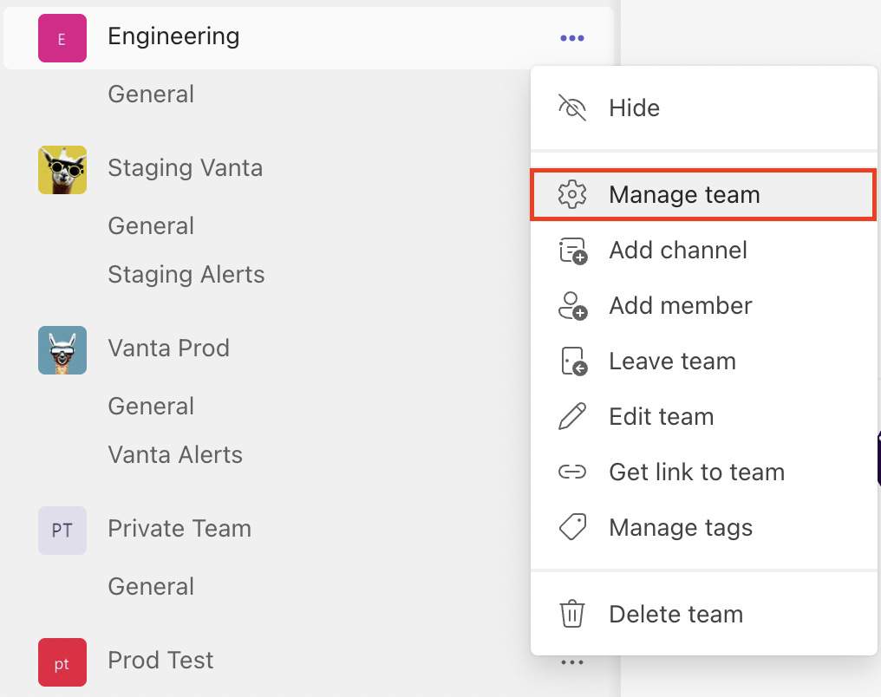This screenshot has width=881, height=697.
Task: Click the Staging Vanta llama avatar
Action: coord(62,170)
